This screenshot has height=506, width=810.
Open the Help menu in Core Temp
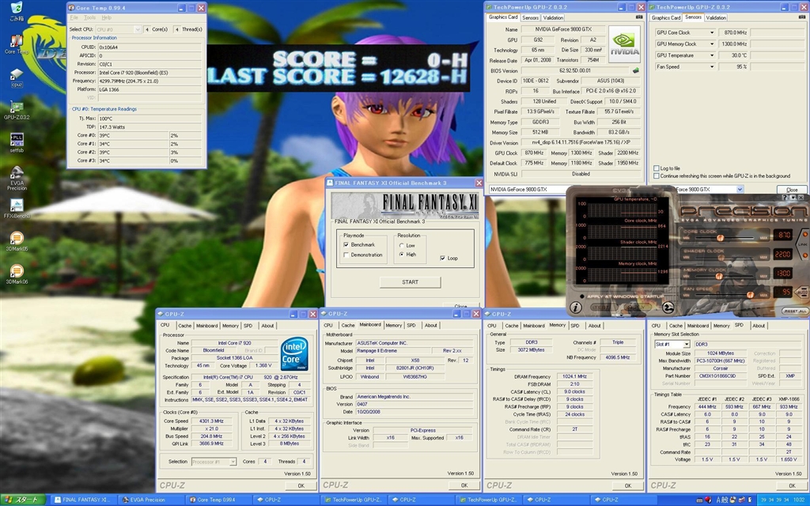pyautogui.click(x=107, y=17)
